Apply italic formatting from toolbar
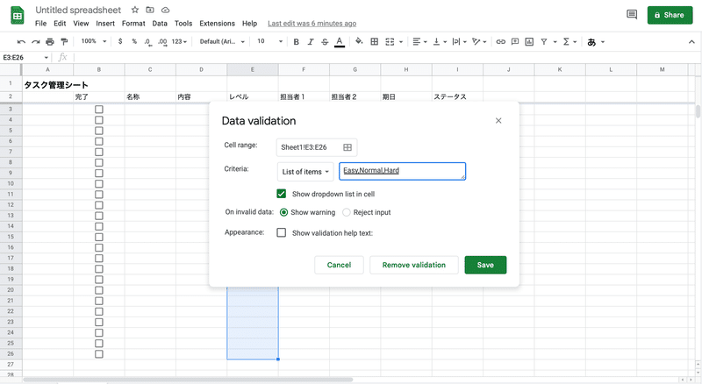Screen dimensions: 702x384 311,41
